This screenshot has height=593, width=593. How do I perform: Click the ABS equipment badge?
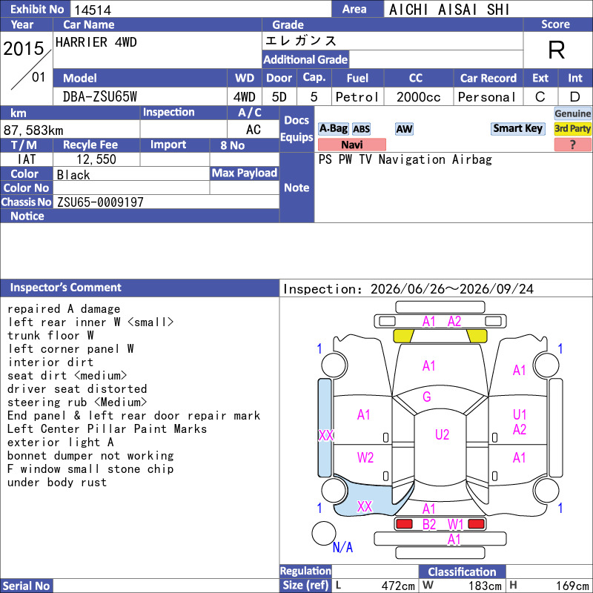(x=361, y=129)
